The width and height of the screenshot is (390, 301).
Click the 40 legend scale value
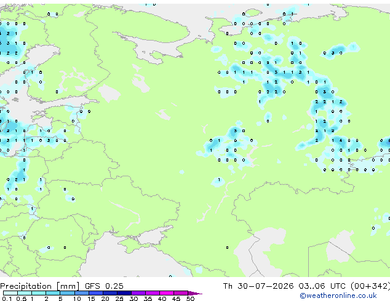click(162, 299)
